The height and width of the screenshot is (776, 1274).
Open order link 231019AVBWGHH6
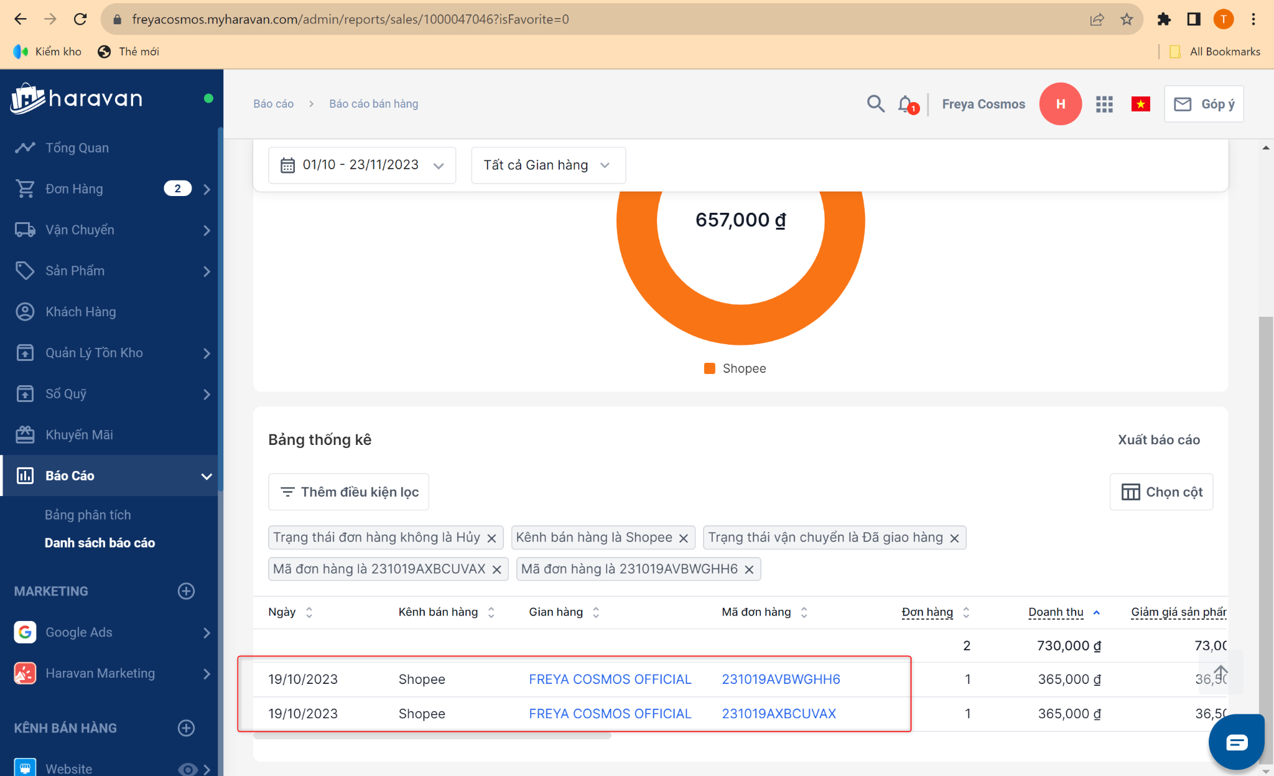(781, 680)
